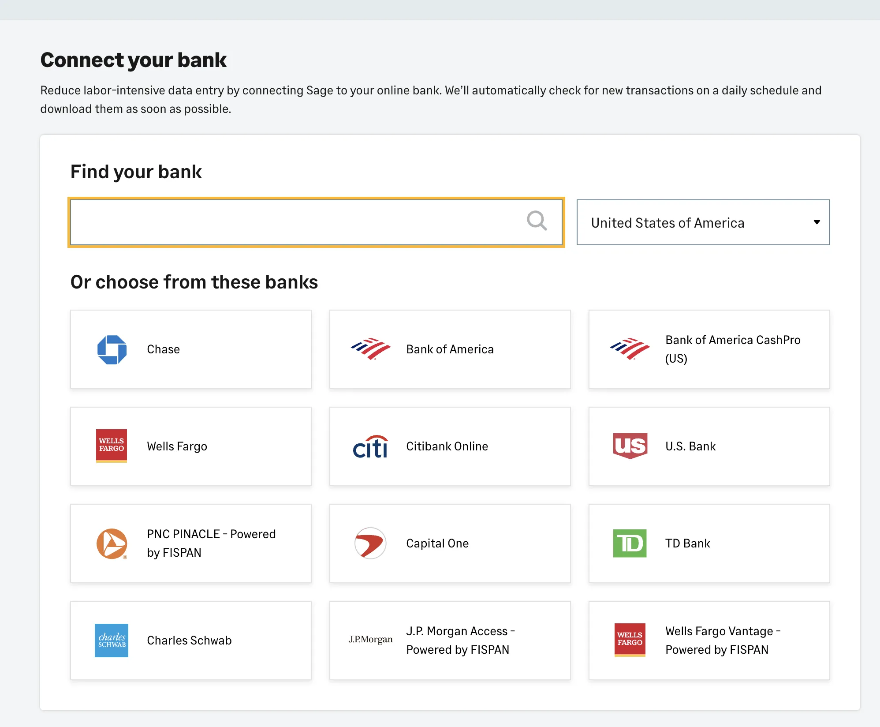Choose Bank of America CashPro (US)

pyautogui.click(x=709, y=349)
